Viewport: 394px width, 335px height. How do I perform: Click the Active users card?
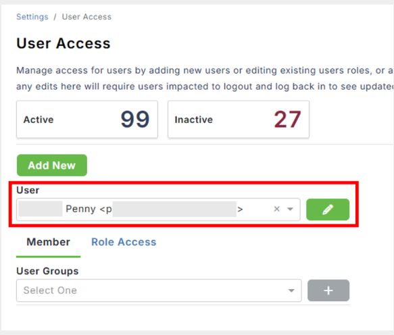pyautogui.click(x=87, y=120)
